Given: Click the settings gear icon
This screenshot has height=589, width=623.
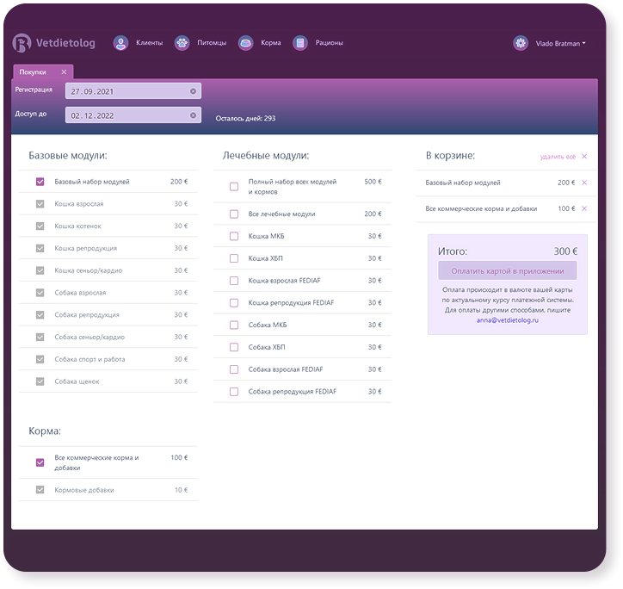Looking at the screenshot, I should click(521, 43).
